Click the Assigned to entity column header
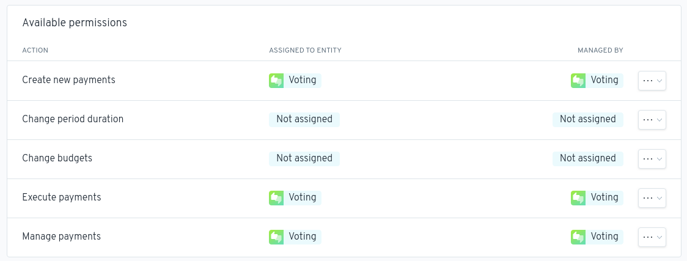Screen dimensions: 687x261 click(x=305, y=50)
